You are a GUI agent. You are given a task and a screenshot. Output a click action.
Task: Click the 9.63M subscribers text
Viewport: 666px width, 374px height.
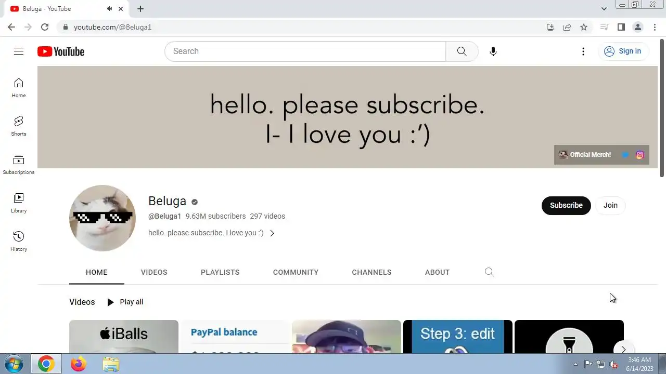click(215, 216)
